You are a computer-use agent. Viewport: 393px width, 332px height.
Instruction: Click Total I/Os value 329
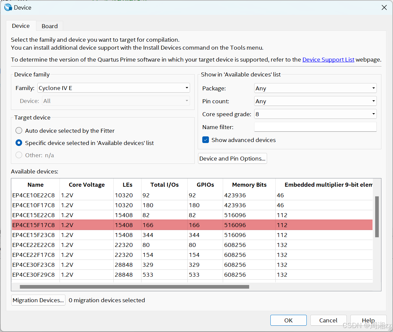click(148, 265)
